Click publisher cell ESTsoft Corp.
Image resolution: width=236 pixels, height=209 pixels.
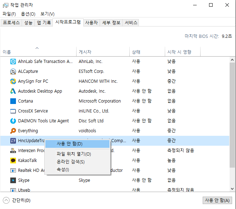pos(91,71)
